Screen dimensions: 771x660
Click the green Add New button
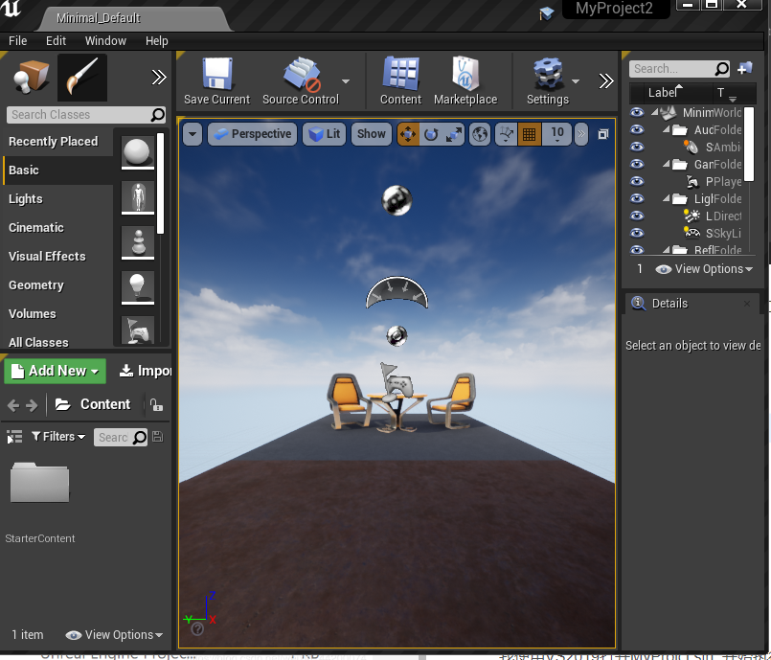pos(55,371)
